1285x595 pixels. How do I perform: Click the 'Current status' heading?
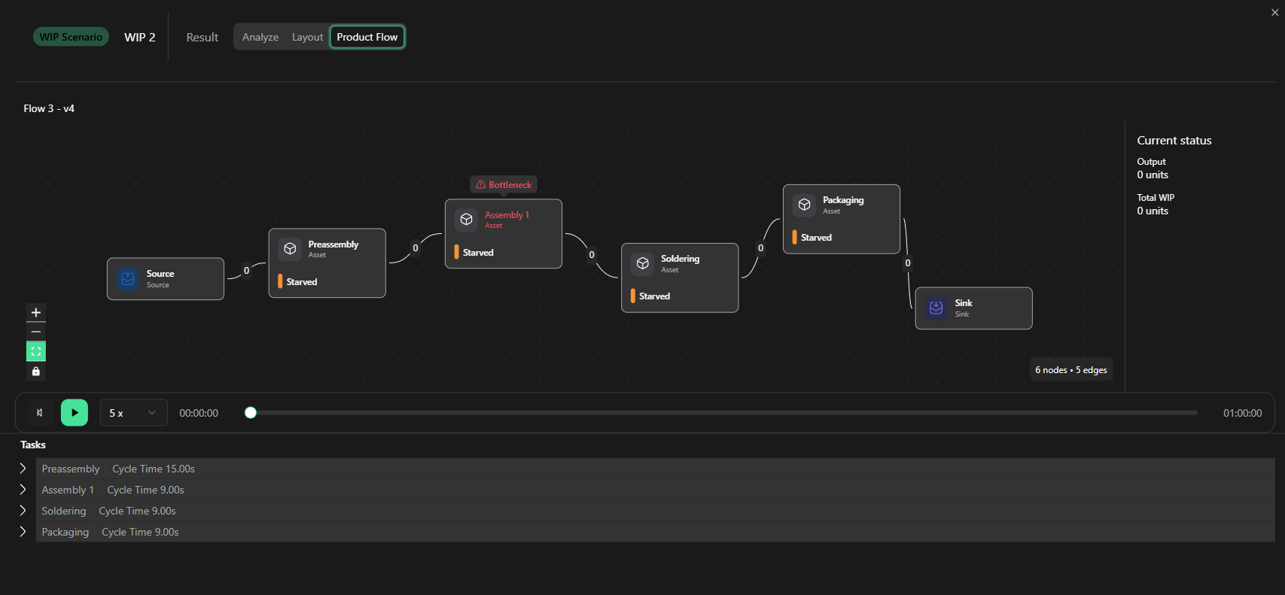point(1174,141)
